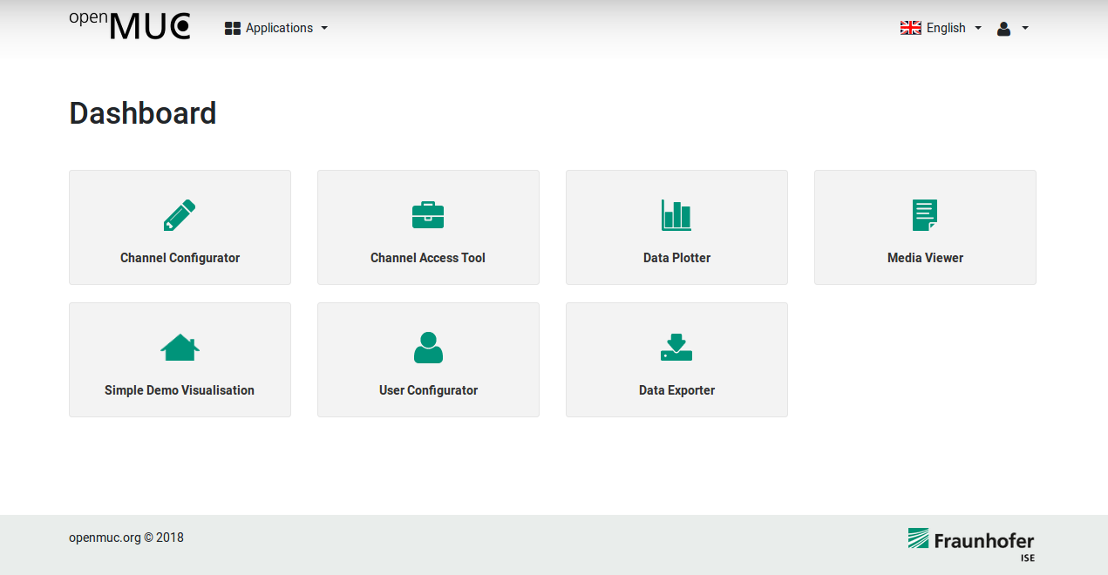Select the Channel Configurator tile
The height and width of the screenshot is (575, 1108).
[180, 227]
